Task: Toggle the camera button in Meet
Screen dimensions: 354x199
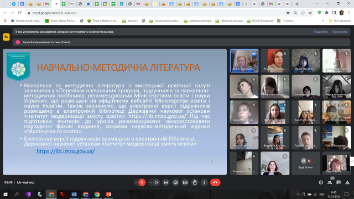Action: pos(156,182)
